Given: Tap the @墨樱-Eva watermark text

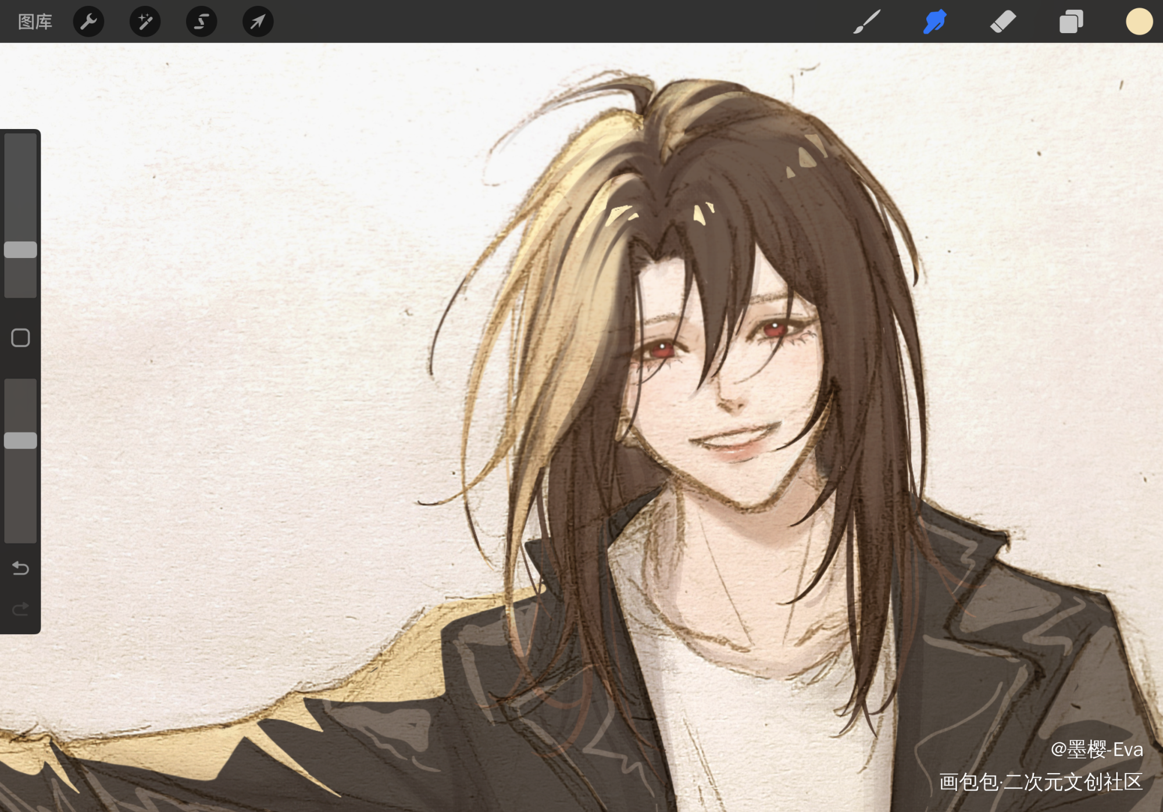Looking at the screenshot, I should pos(1096,750).
